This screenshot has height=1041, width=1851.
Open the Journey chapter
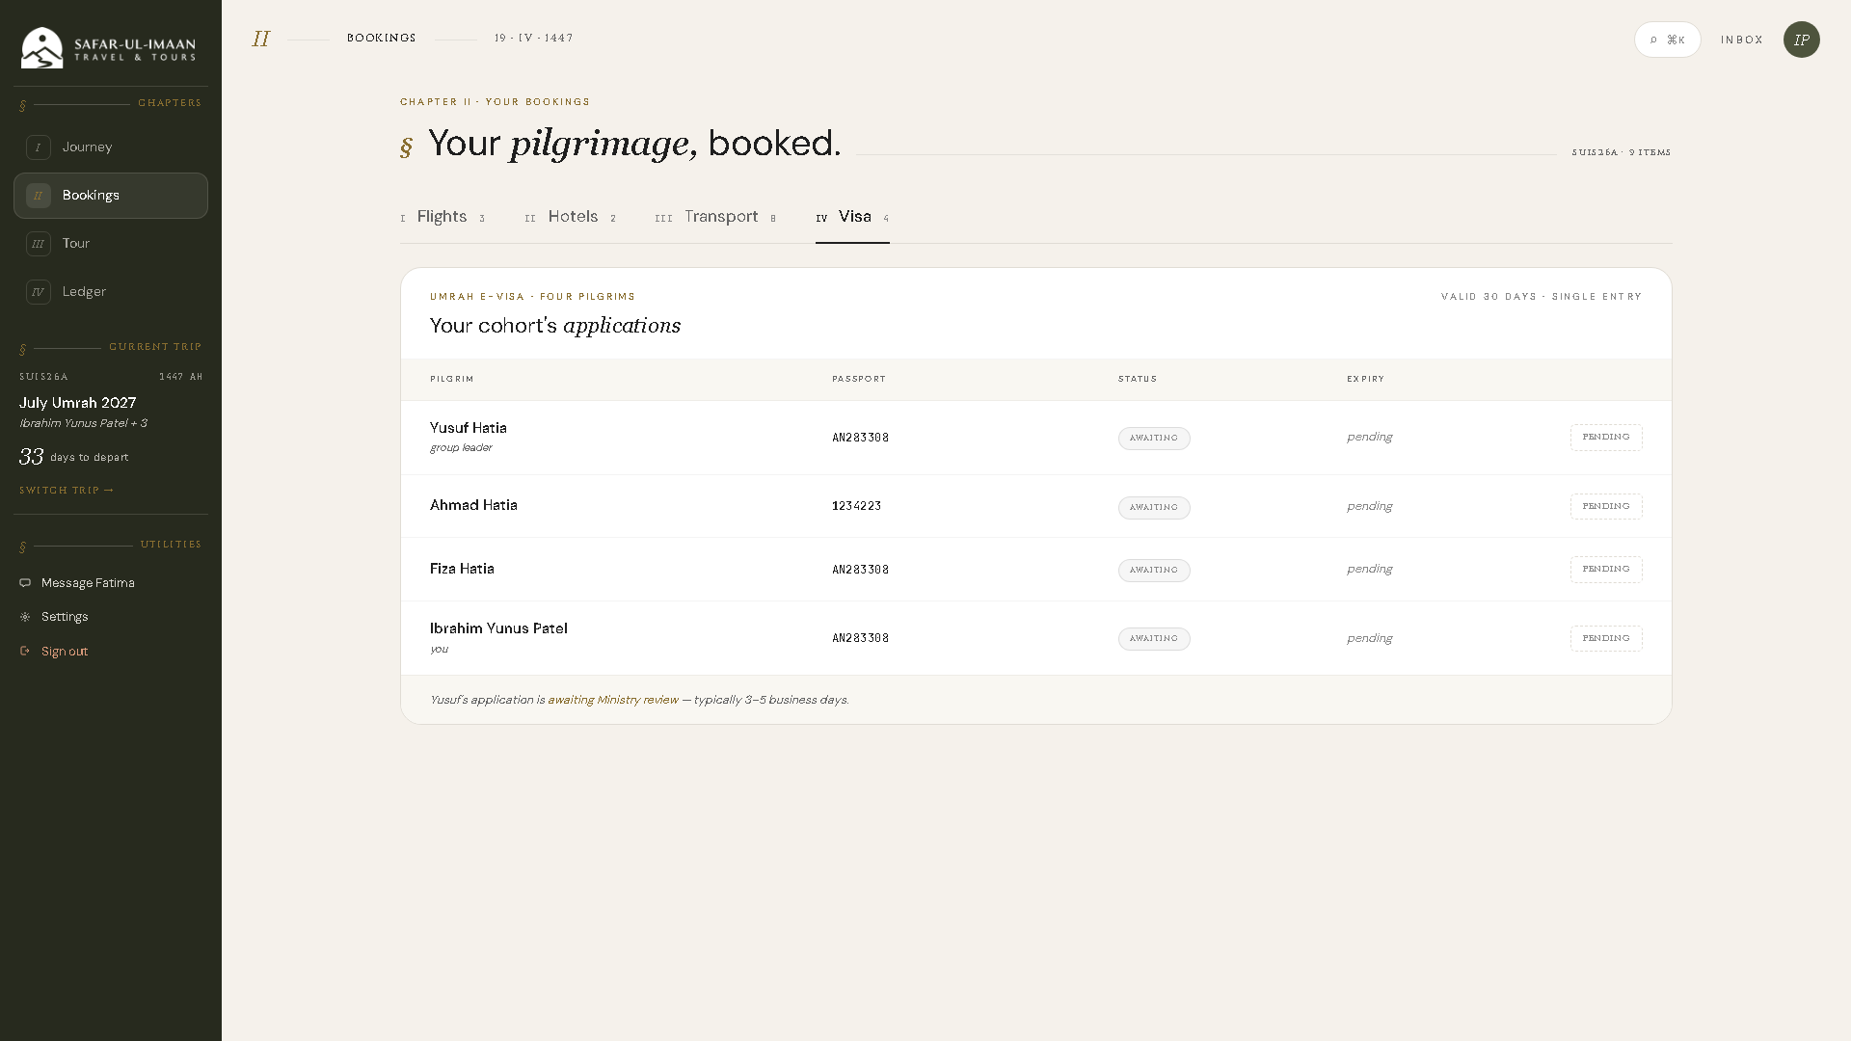111,147
